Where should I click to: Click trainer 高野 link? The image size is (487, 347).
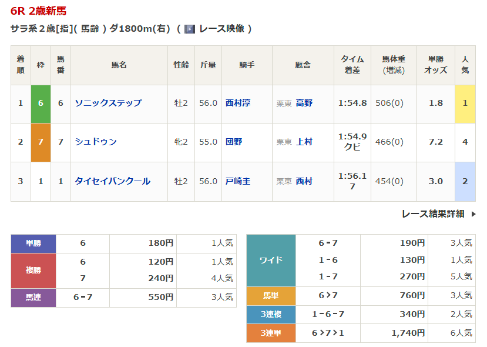pyautogui.click(x=304, y=103)
